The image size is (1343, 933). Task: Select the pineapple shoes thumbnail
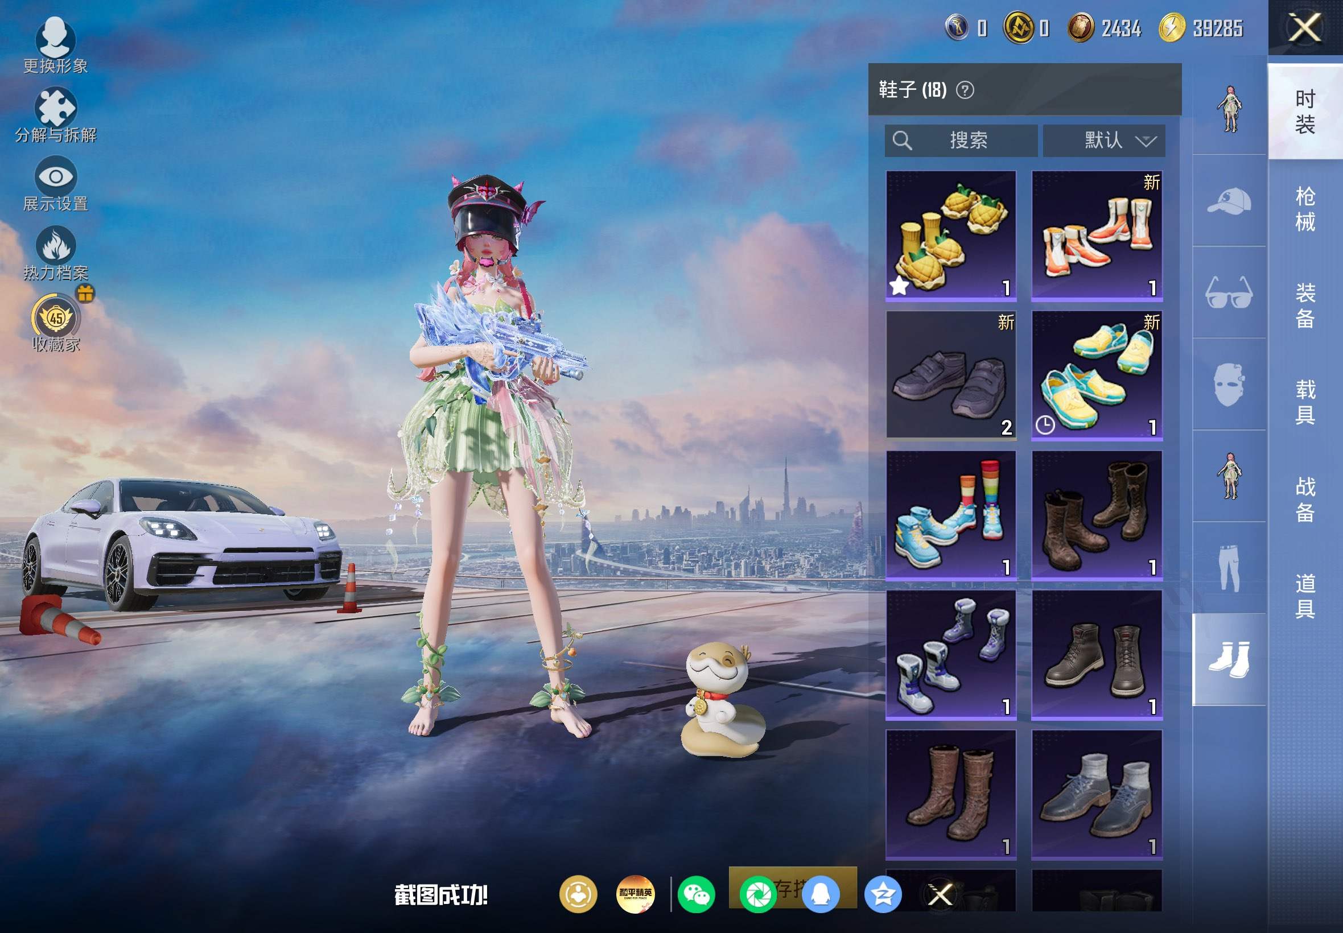[951, 236]
